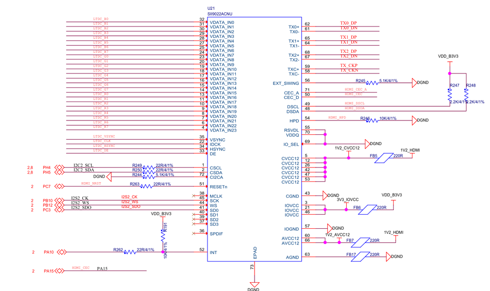Viewport: 490px width, 291px height.
Task: Click the HDMI_HPD net label
Action: point(337,118)
